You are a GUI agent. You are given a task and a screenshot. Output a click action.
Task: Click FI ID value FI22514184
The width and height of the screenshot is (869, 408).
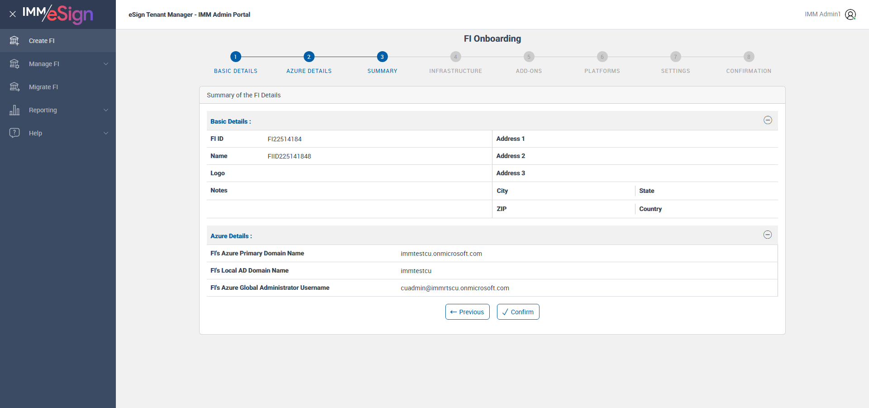click(284, 139)
